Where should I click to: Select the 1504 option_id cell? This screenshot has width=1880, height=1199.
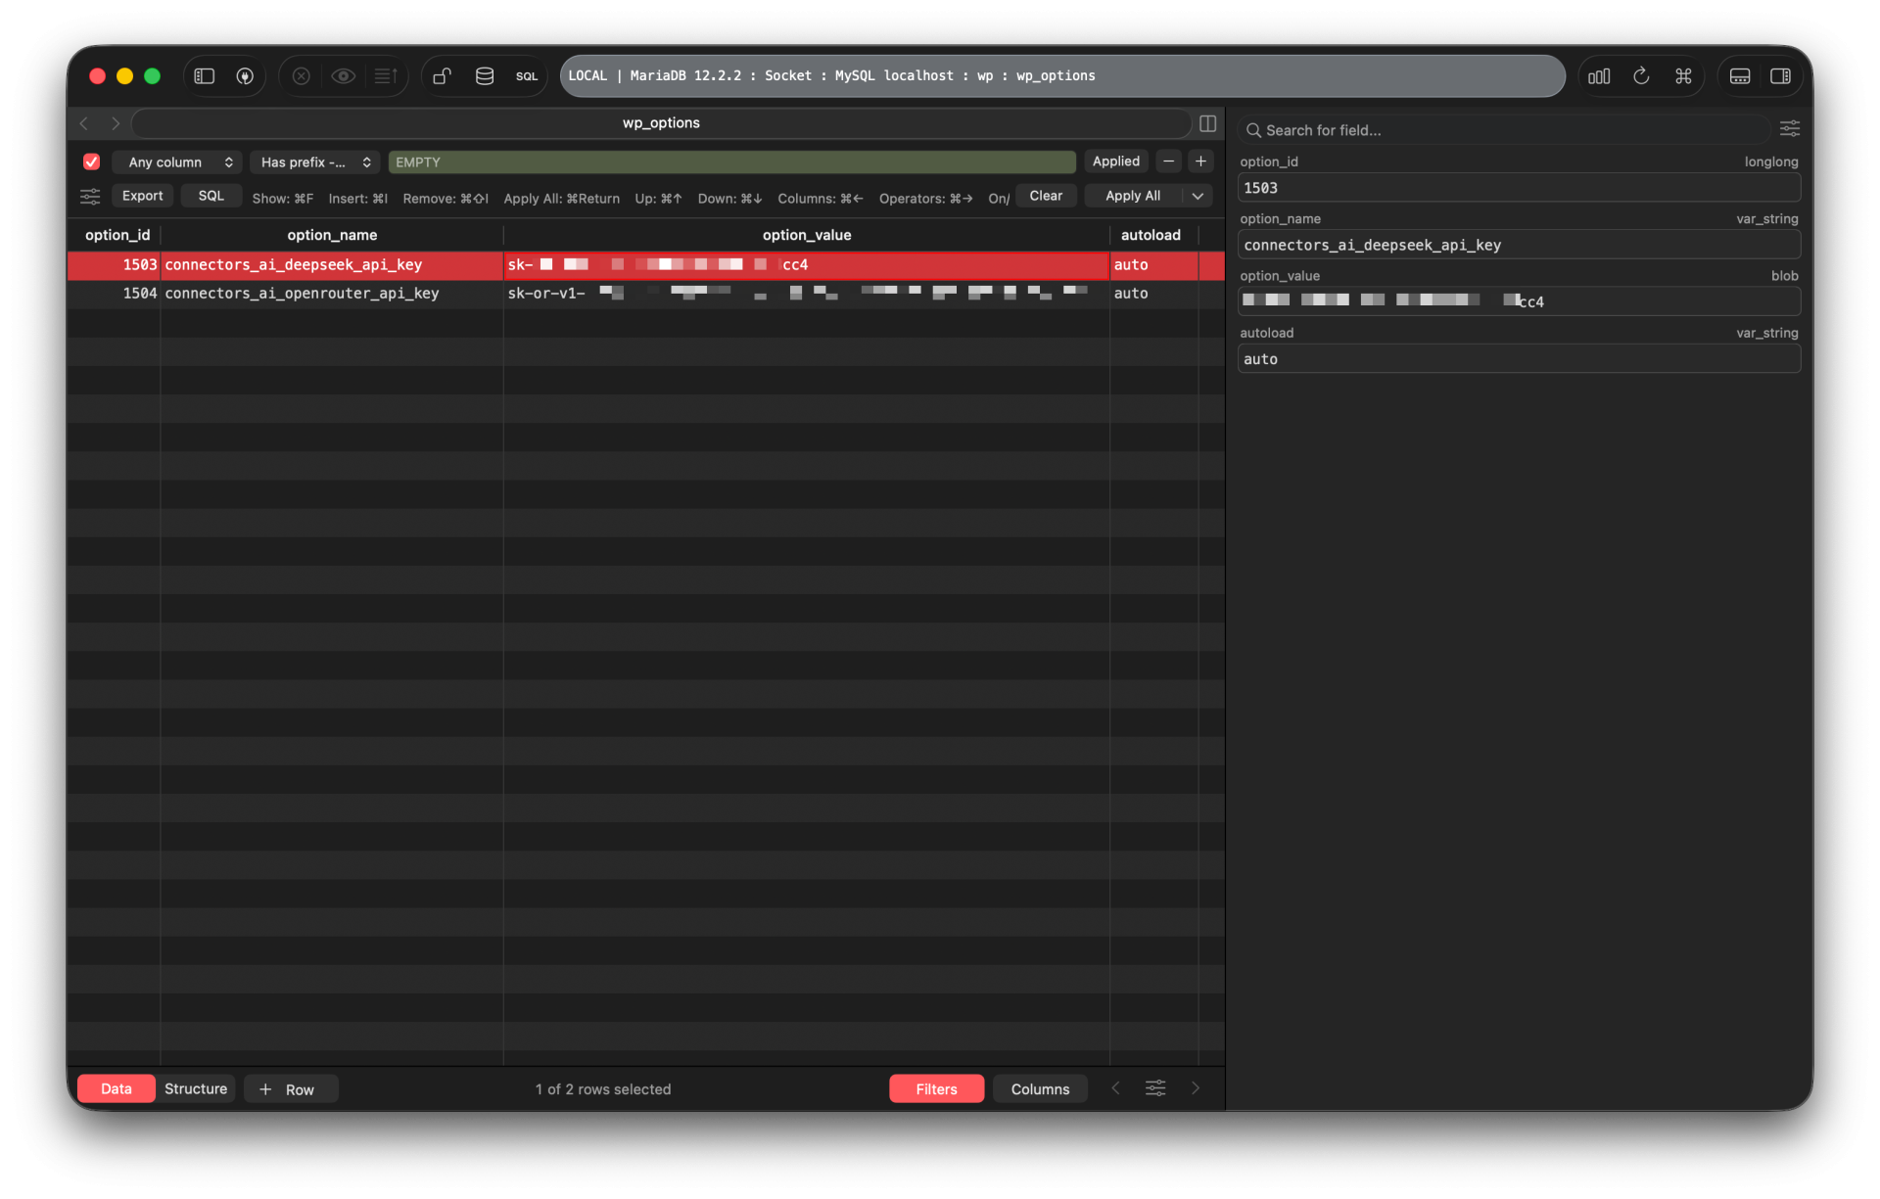115,294
